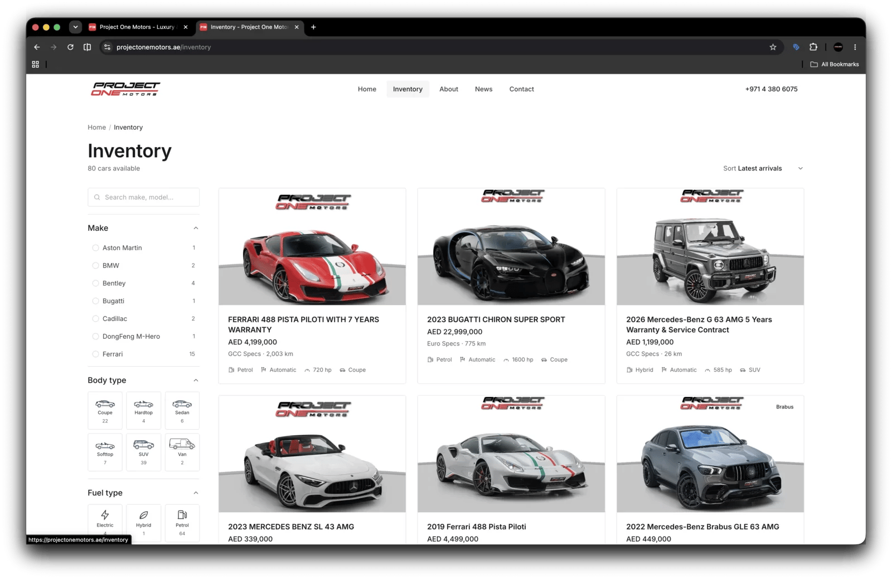Viewport: 892px width, 579px height.
Task: Open Ferrari 488 Pista Piloti 7 Years Warranty listing
Action: [x=303, y=324]
